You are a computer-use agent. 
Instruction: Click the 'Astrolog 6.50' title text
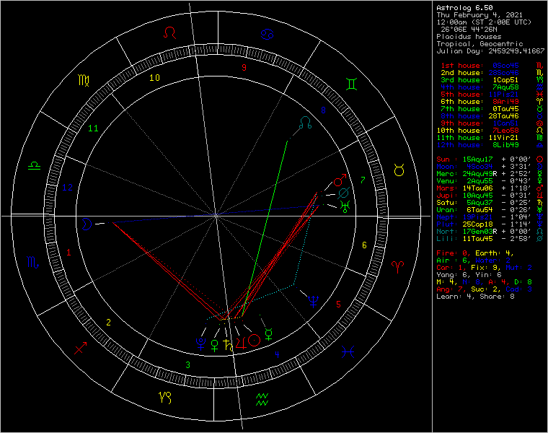(x=464, y=8)
